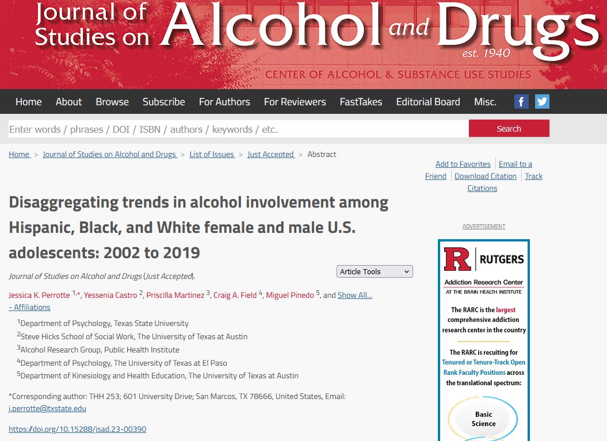Open the Subscribe menu item
This screenshot has width=607, height=441.
[x=164, y=102]
